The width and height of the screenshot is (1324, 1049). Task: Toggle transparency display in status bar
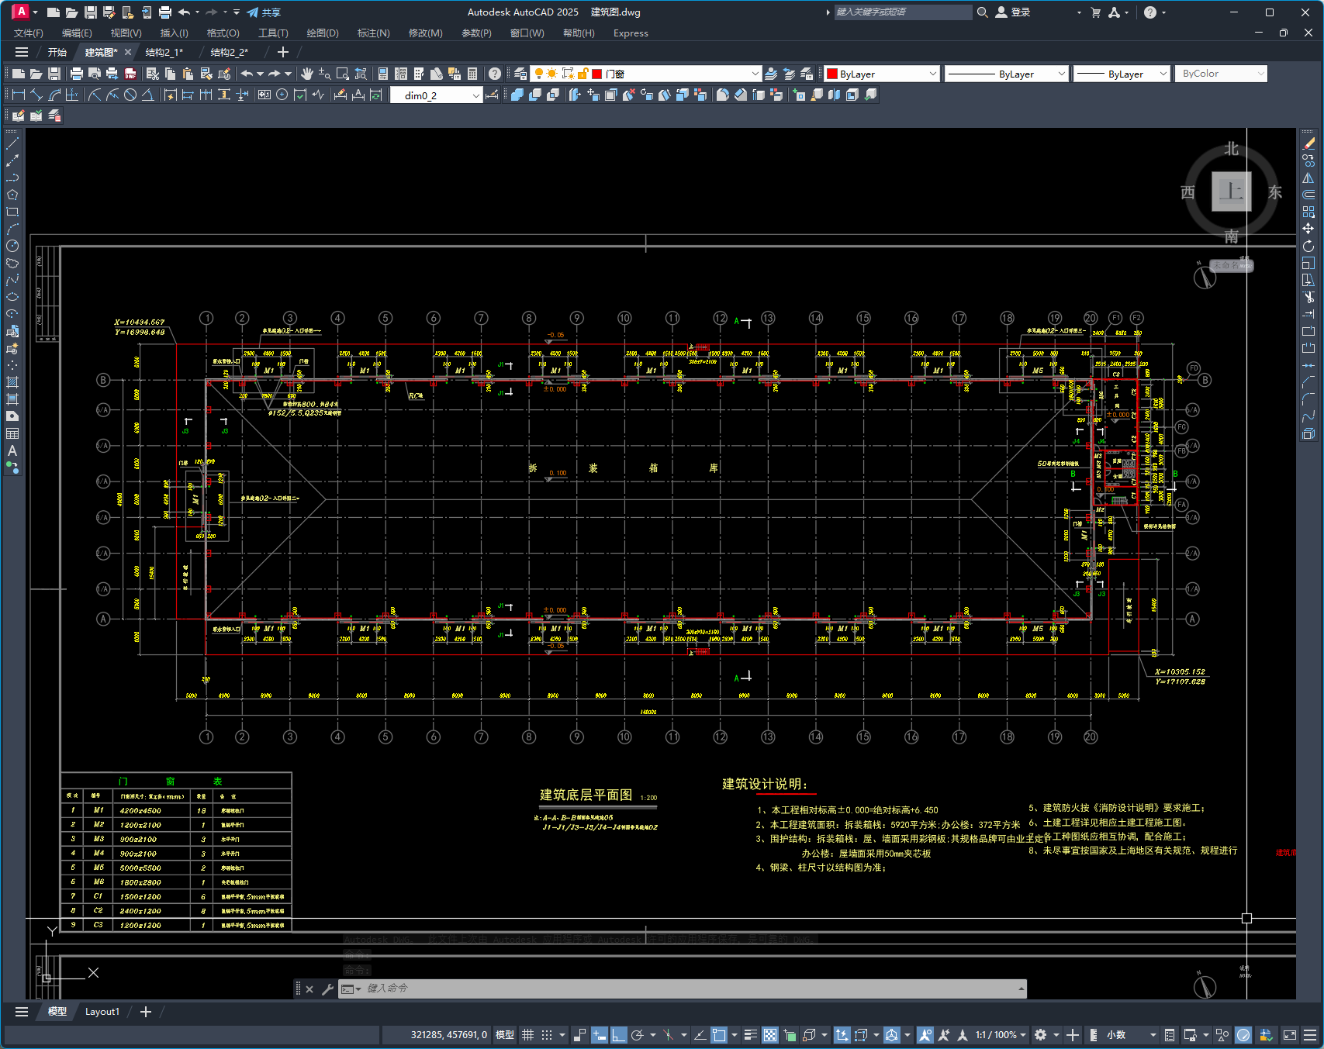tap(770, 1035)
